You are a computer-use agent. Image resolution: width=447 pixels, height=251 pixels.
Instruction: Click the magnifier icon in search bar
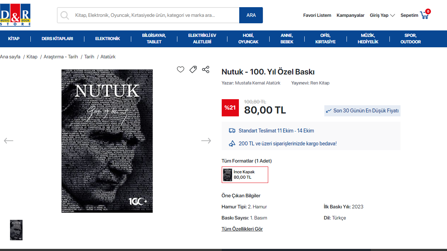[65, 15]
